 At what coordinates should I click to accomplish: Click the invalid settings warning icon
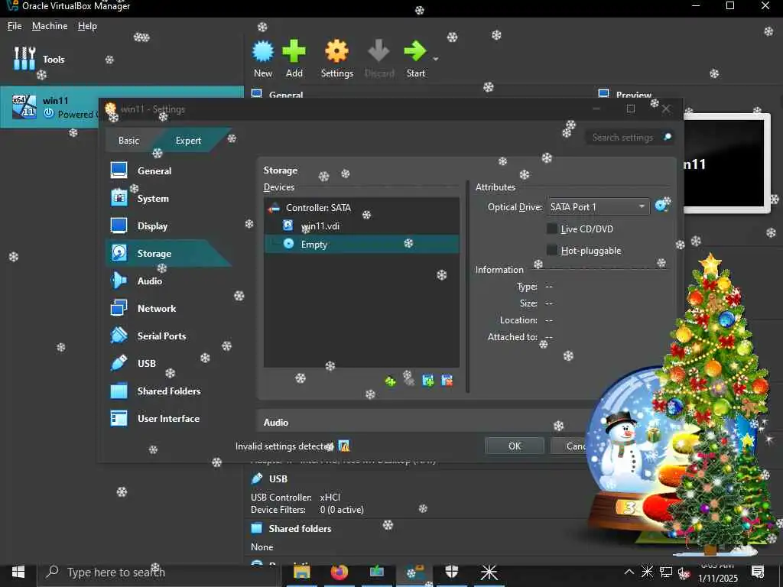tap(344, 446)
